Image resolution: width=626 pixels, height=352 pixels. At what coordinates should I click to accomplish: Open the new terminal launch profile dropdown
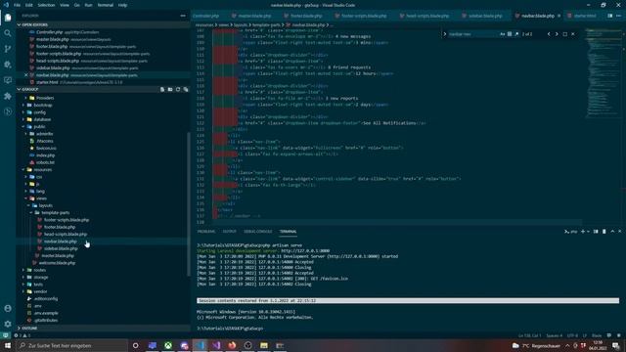pyautogui.click(x=588, y=232)
